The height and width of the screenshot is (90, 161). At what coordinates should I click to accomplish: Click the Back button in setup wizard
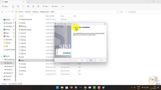82,60
